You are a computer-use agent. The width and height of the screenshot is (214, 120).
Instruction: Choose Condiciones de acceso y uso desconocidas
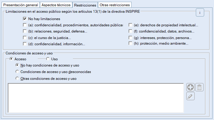[17, 72]
